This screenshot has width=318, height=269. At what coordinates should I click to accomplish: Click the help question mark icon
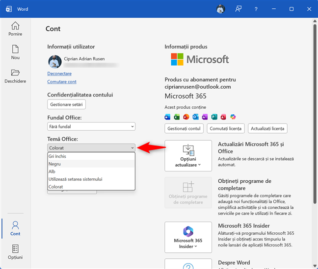pos(256,9)
